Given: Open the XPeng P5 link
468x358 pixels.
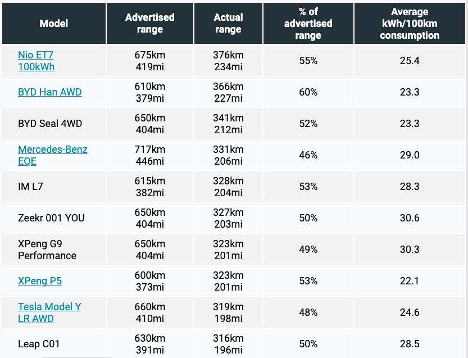Looking at the screenshot, I should (x=40, y=281).
